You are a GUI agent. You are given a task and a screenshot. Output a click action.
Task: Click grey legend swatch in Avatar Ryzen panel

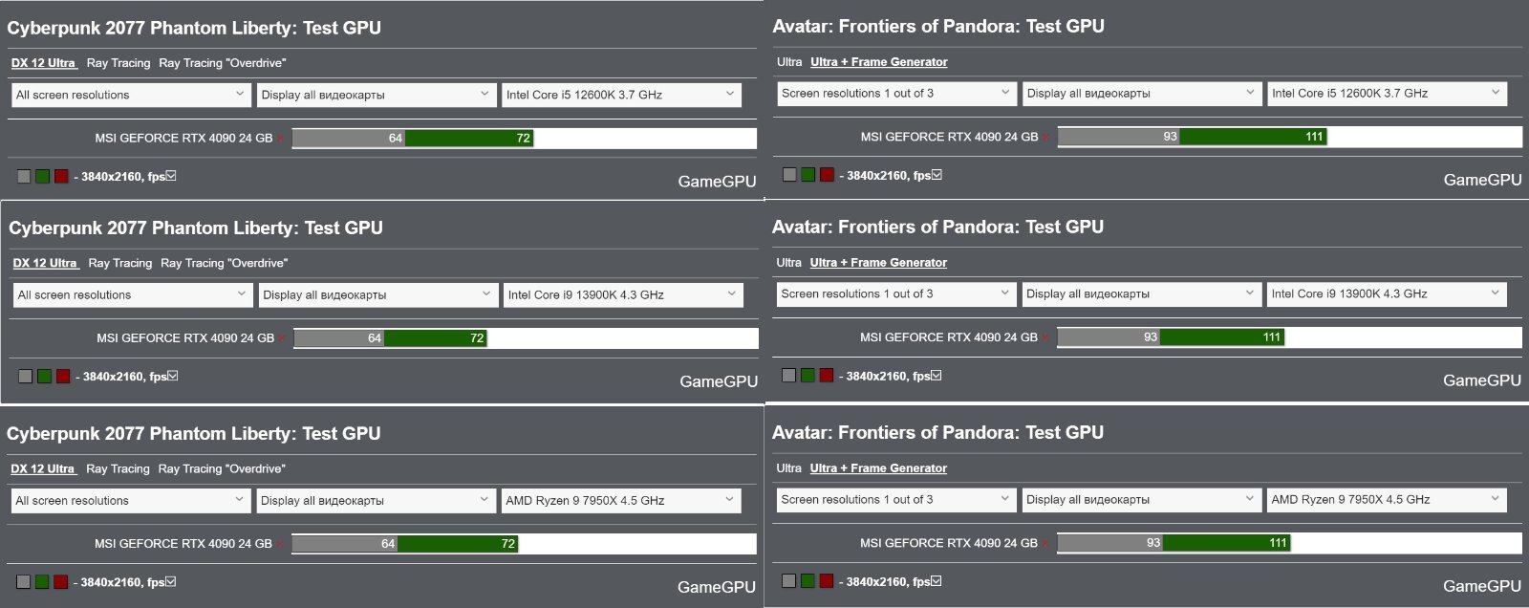[x=789, y=581]
